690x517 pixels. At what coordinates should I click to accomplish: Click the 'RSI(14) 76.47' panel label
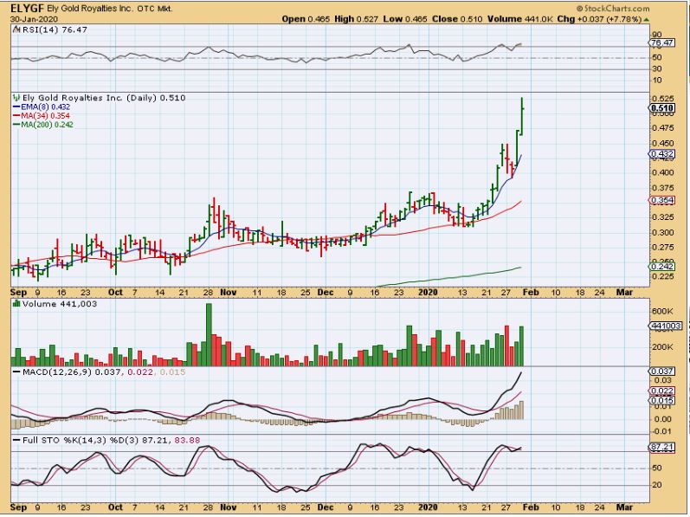pos(55,30)
